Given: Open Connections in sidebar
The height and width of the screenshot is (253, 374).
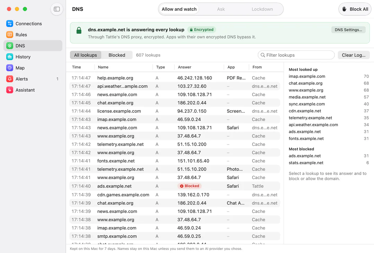Looking at the screenshot, I should (33, 24).
